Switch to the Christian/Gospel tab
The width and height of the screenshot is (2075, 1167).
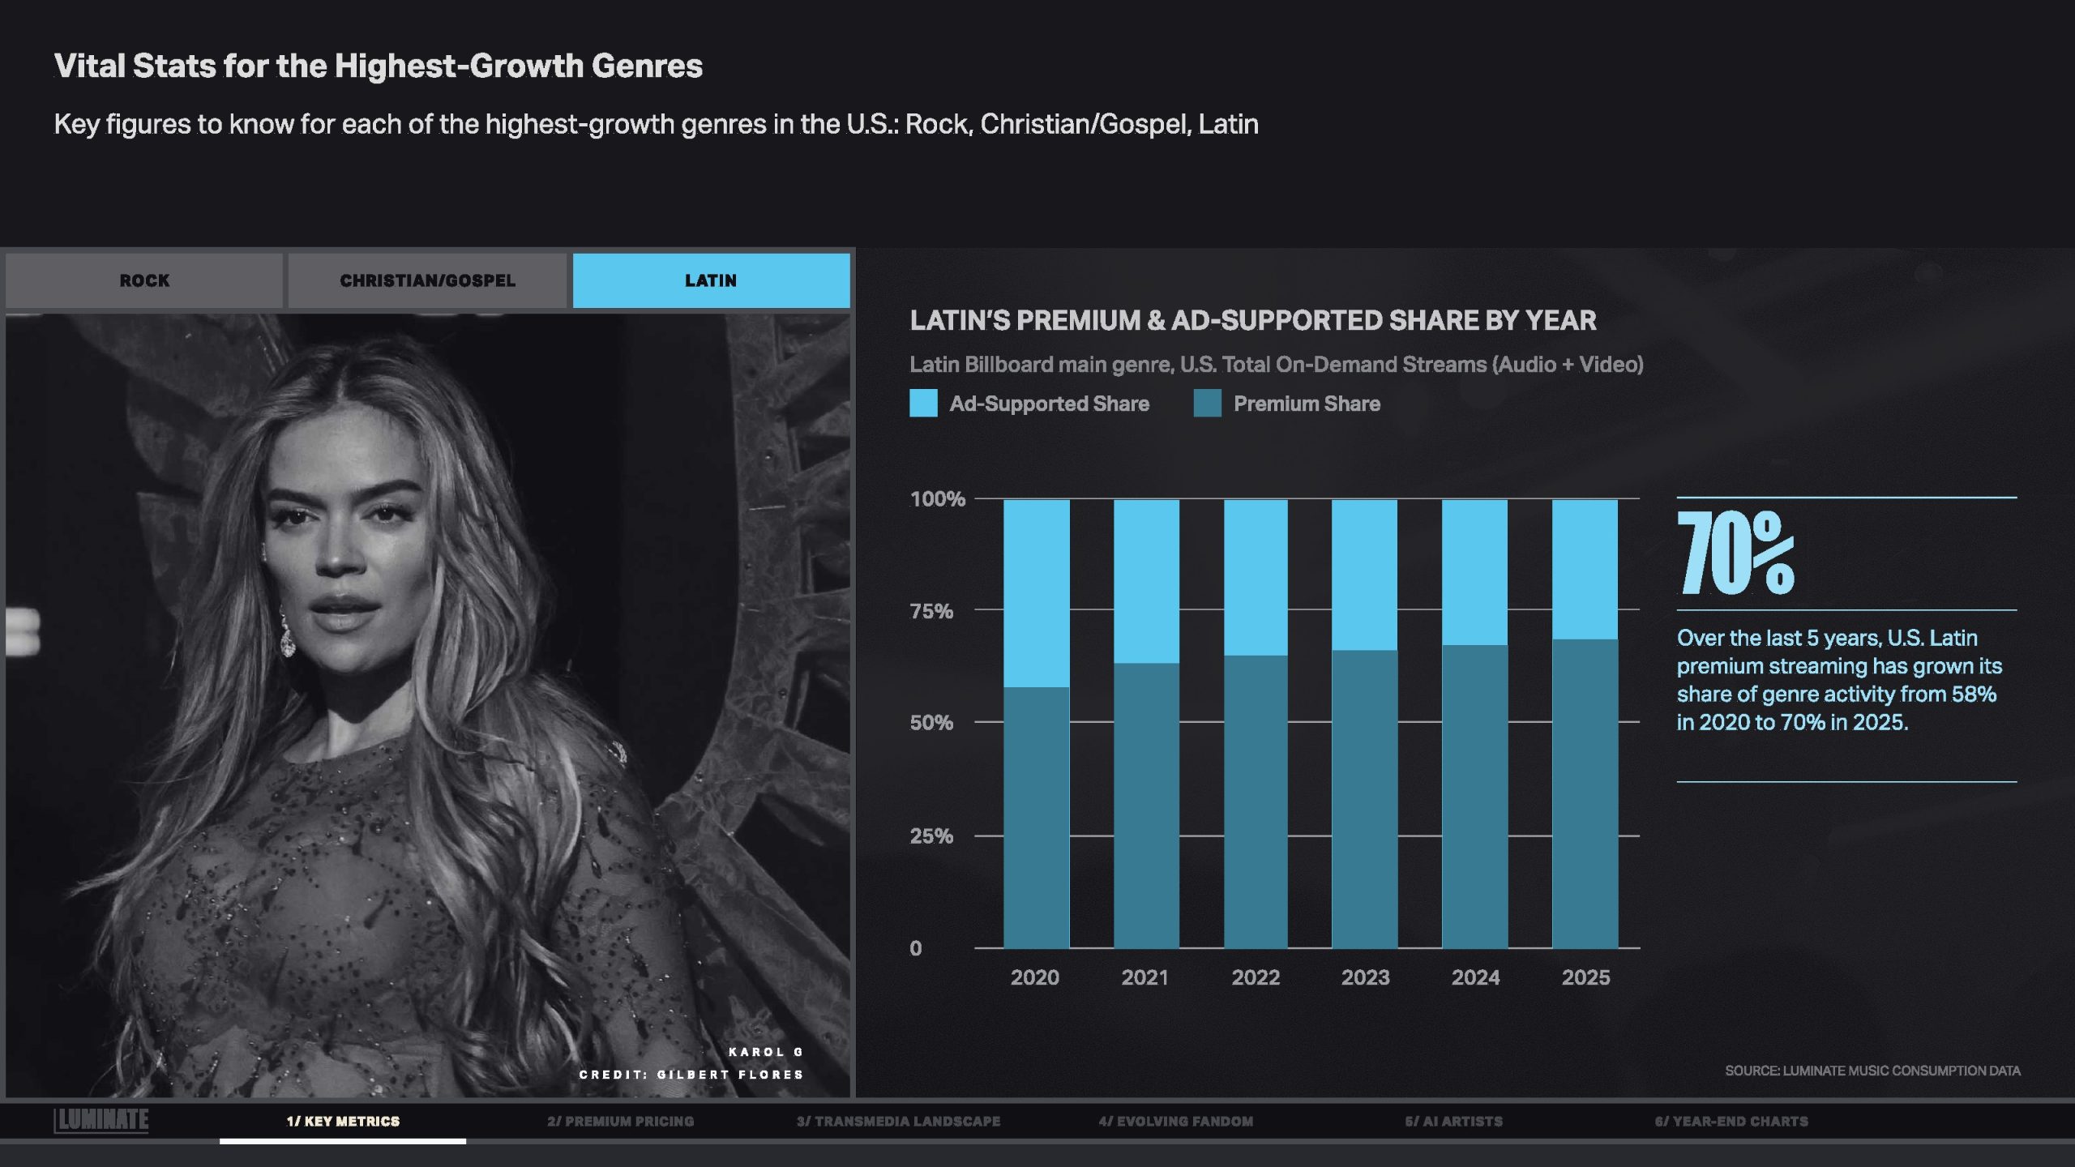coord(427,280)
